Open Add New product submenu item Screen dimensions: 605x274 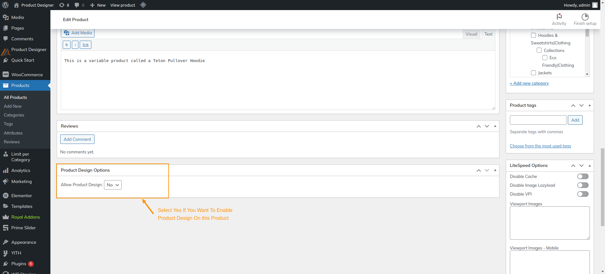13,106
